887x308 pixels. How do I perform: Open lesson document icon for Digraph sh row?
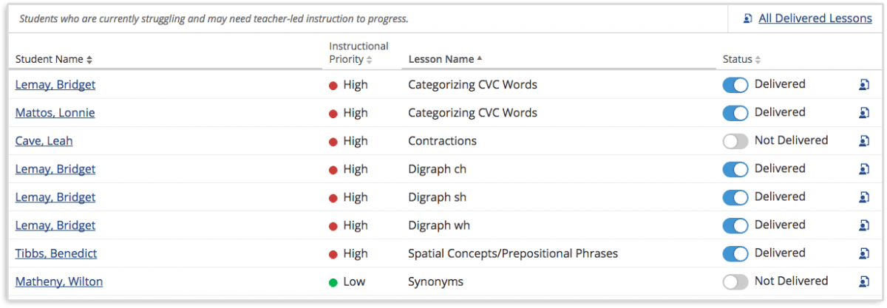tap(863, 197)
